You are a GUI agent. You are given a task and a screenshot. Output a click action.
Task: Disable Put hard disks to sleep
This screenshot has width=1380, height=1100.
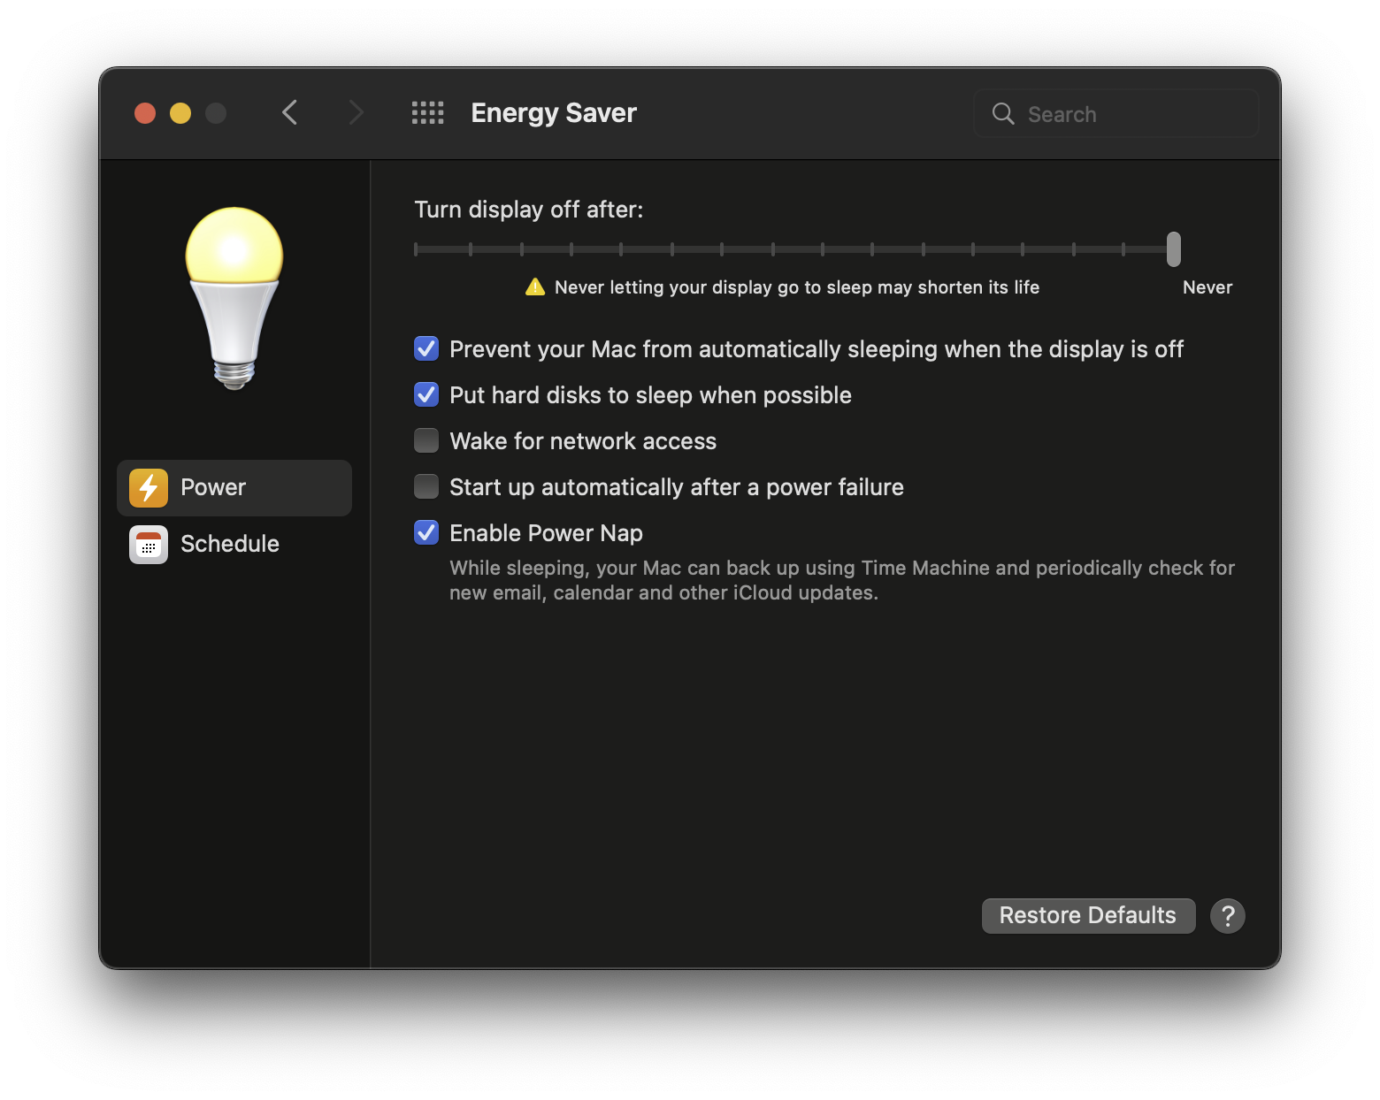click(x=426, y=395)
